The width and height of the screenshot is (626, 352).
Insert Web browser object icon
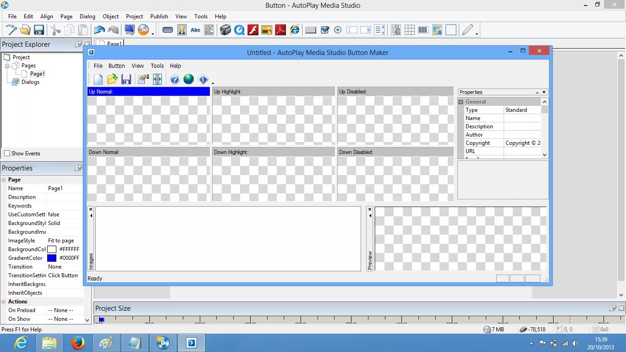pos(295,30)
